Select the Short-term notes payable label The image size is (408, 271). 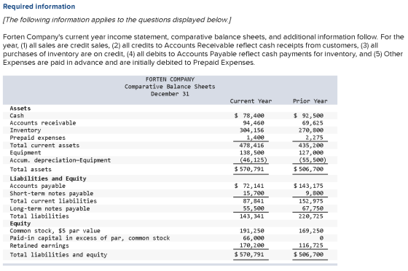click(x=52, y=193)
